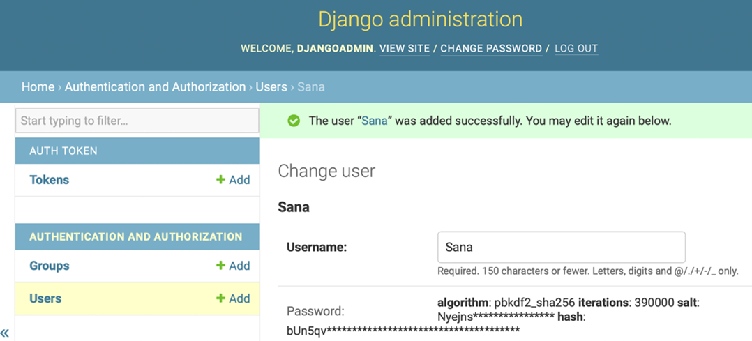Open the Tokens model list
The image size is (752, 341).
click(x=49, y=180)
